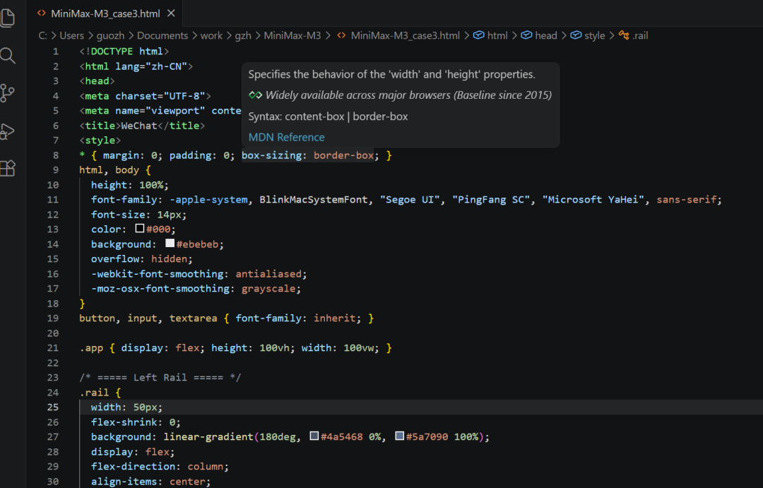Click 'WeChat' in the title tag
Screen dimensions: 763x488
139,126
